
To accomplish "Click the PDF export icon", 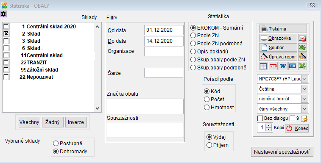I will (273, 66).
